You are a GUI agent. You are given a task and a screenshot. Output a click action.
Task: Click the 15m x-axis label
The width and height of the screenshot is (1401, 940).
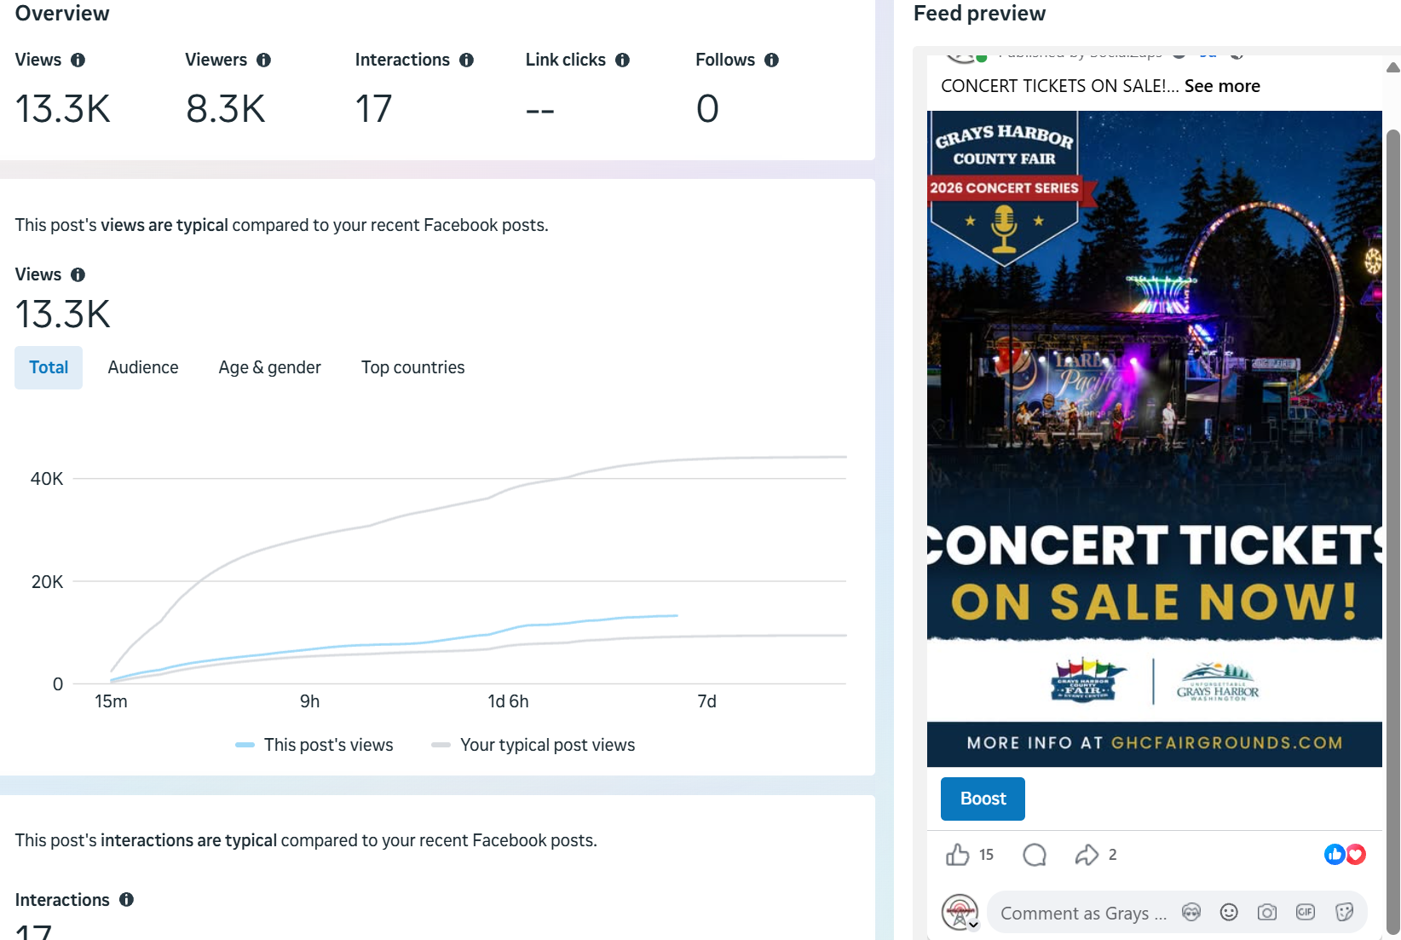[x=111, y=701]
